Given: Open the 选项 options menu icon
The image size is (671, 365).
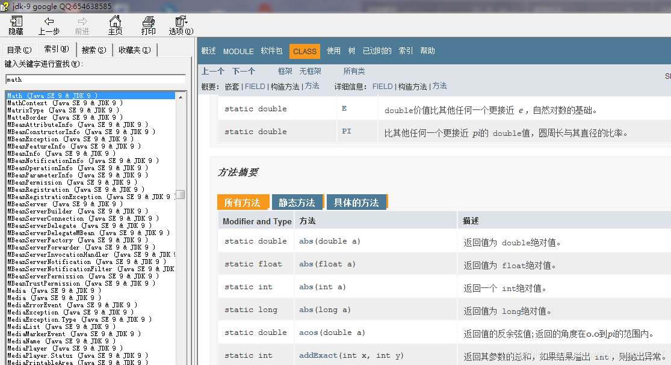Looking at the screenshot, I should click(x=180, y=25).
